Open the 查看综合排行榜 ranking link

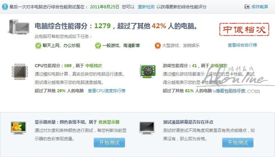tap(242, 45)
